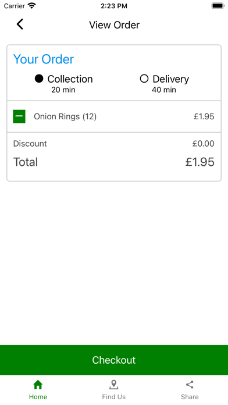Tap the battery icon in status bar
Viewport: 228px width, 405px height.
click(218, 6)
